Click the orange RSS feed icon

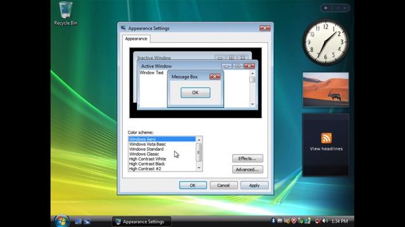click(327, 138)
